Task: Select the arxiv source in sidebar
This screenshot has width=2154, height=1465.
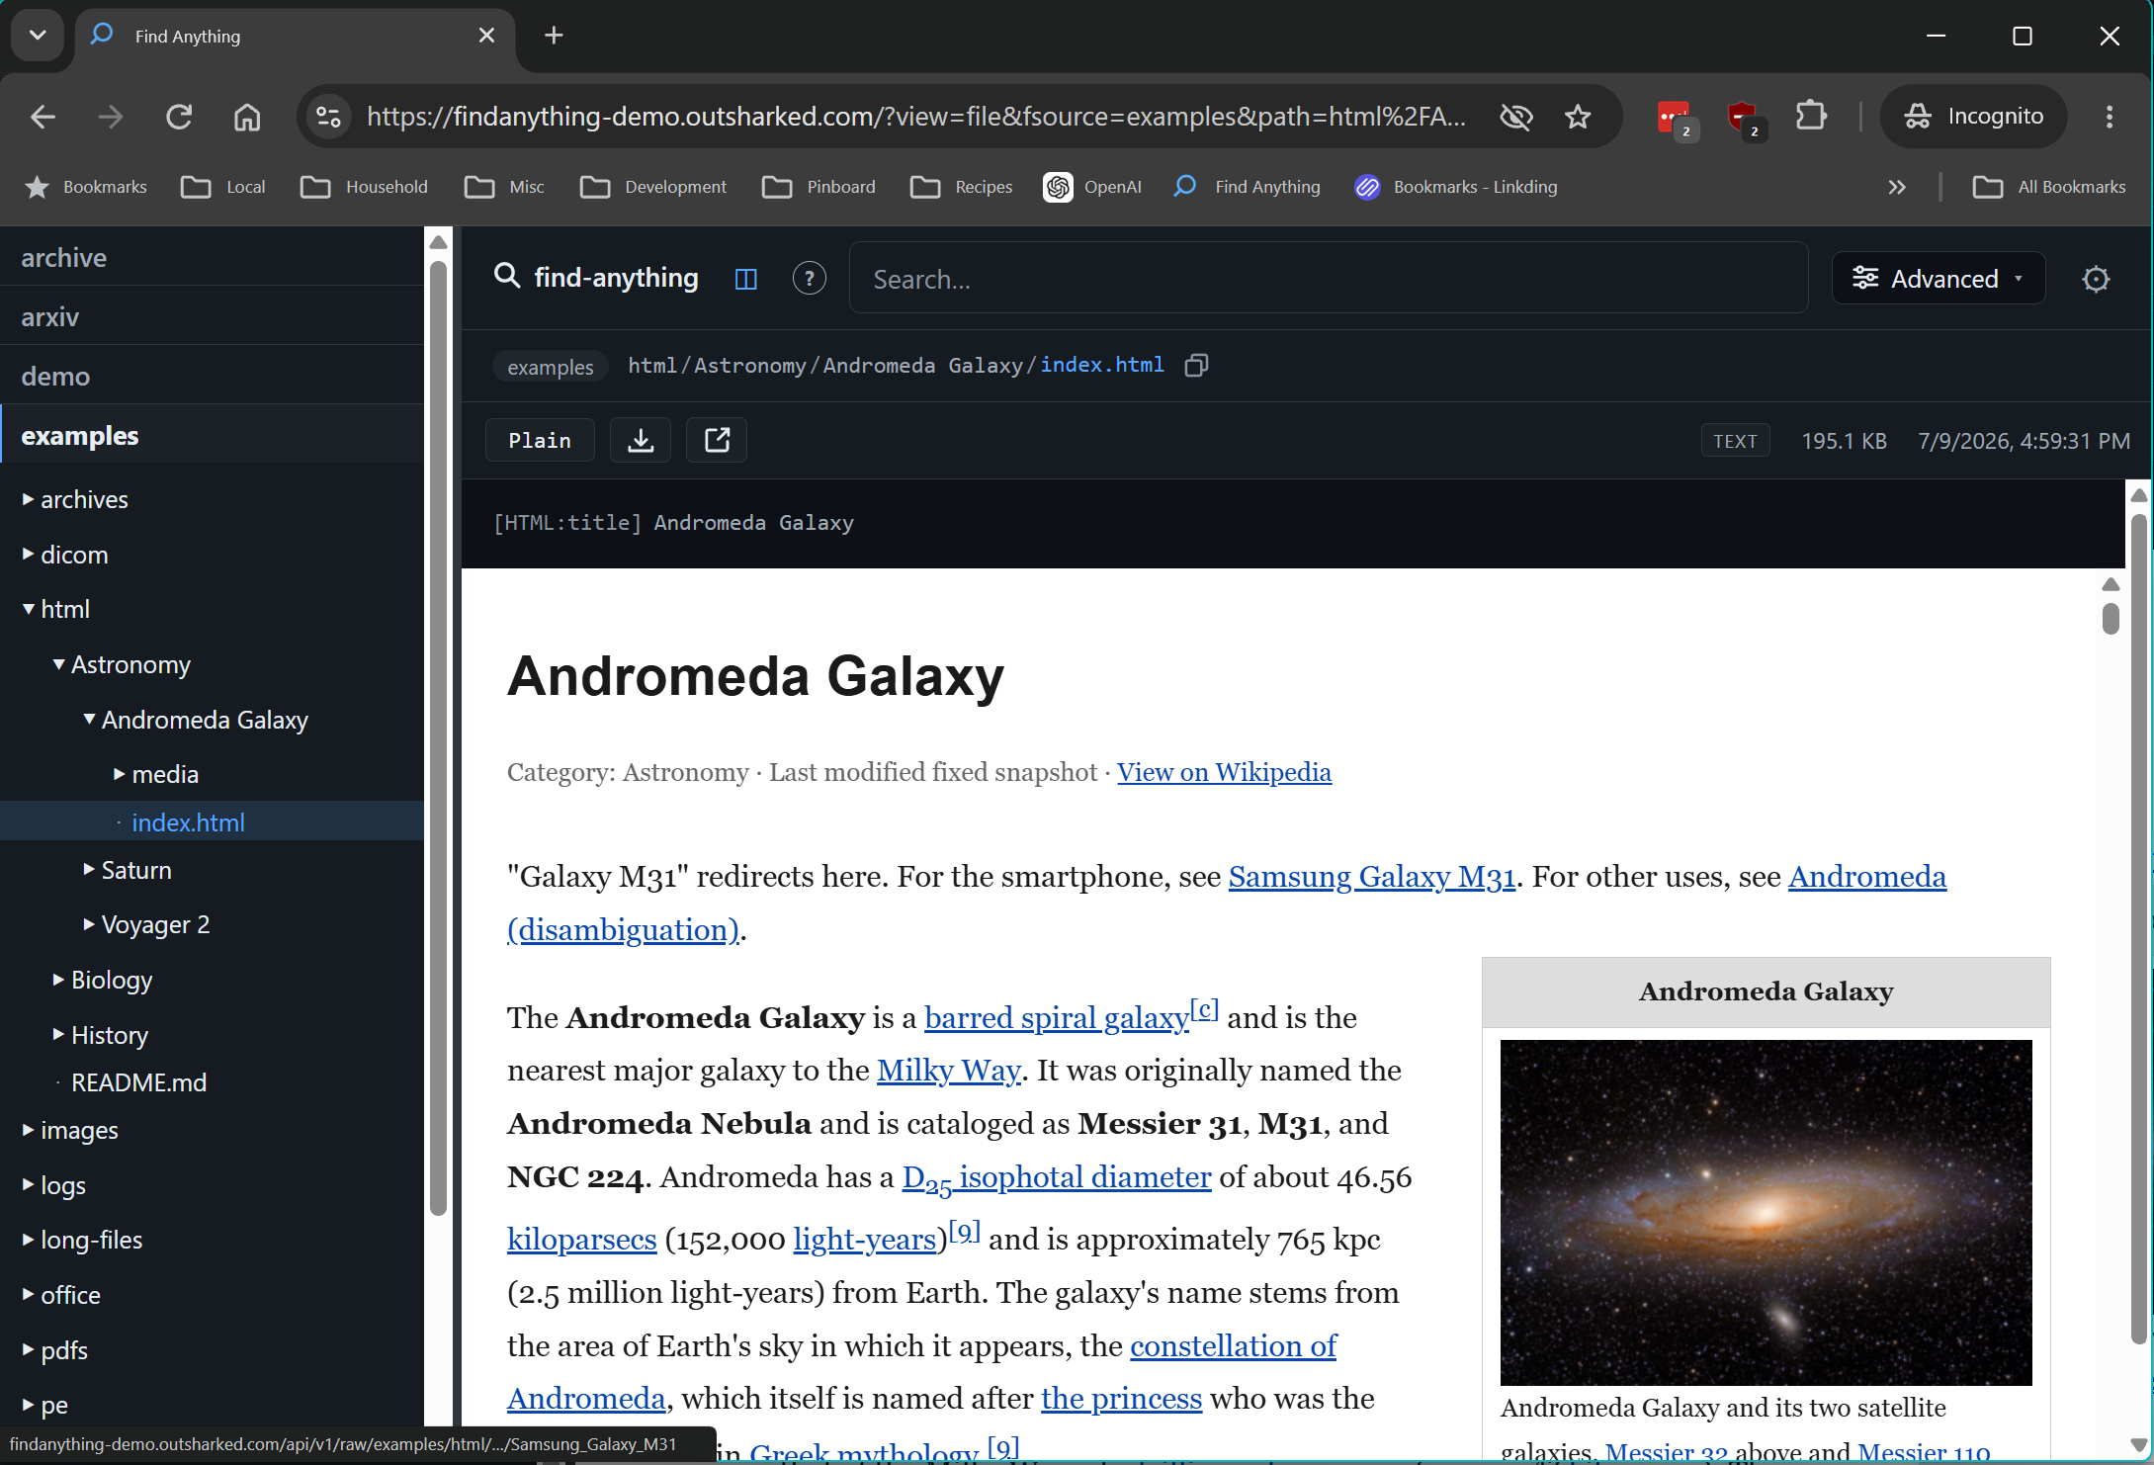Action: point(213,316)
